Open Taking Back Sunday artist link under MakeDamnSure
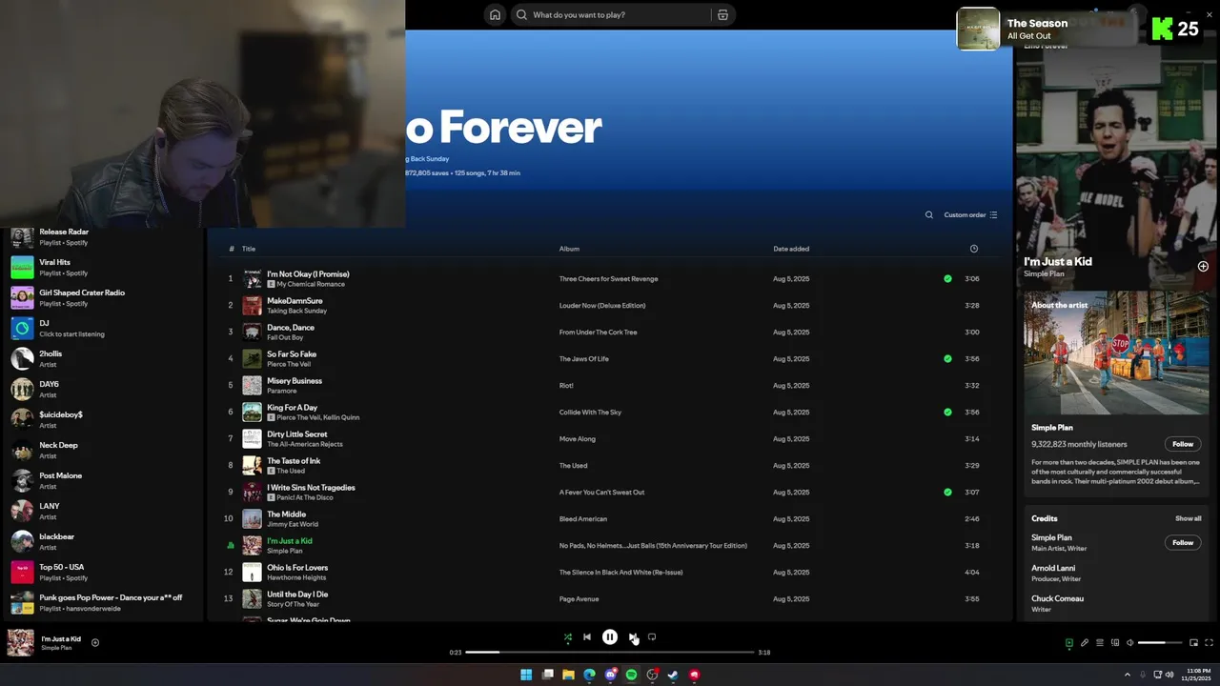This screenshot has width=1220, height=686. point(296,311)
